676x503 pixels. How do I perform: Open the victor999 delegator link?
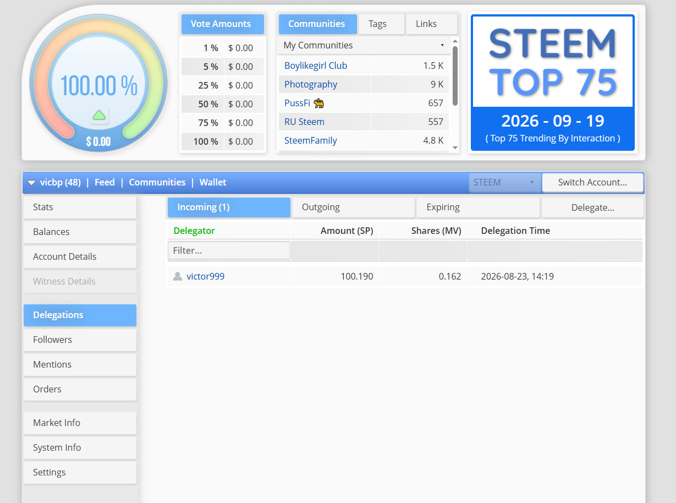[205, 276]
